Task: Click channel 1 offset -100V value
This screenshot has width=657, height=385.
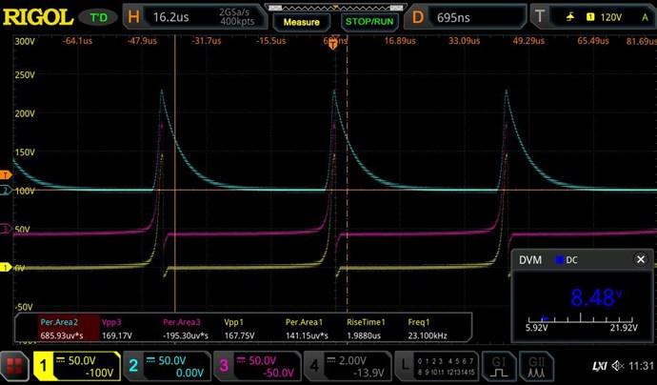Action: pyautogui.click(x=99, y=373)
